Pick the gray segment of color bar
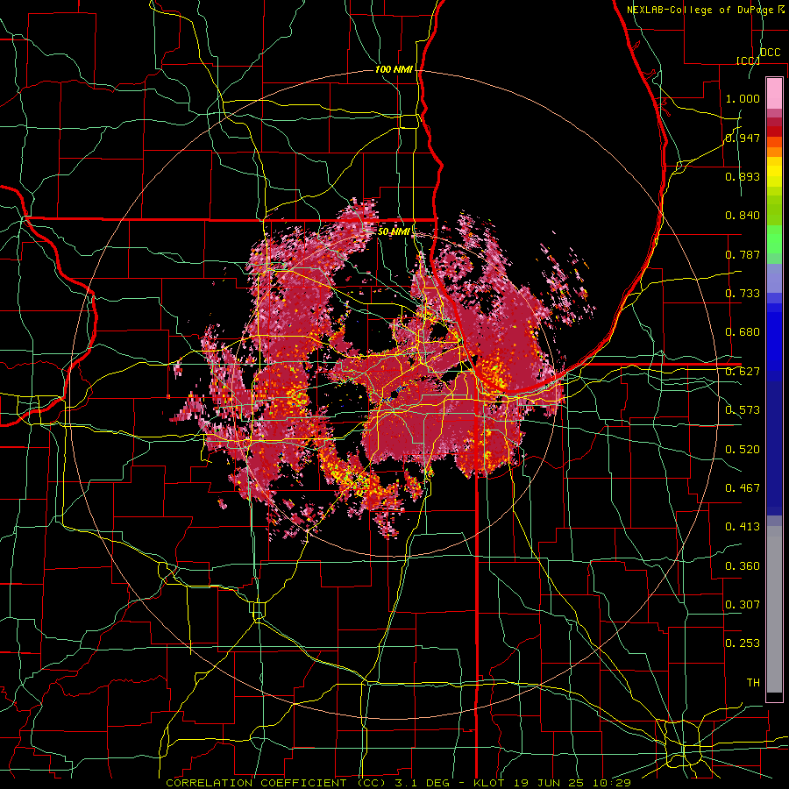This screenshot has height=789, width=789. coord(774,609)
